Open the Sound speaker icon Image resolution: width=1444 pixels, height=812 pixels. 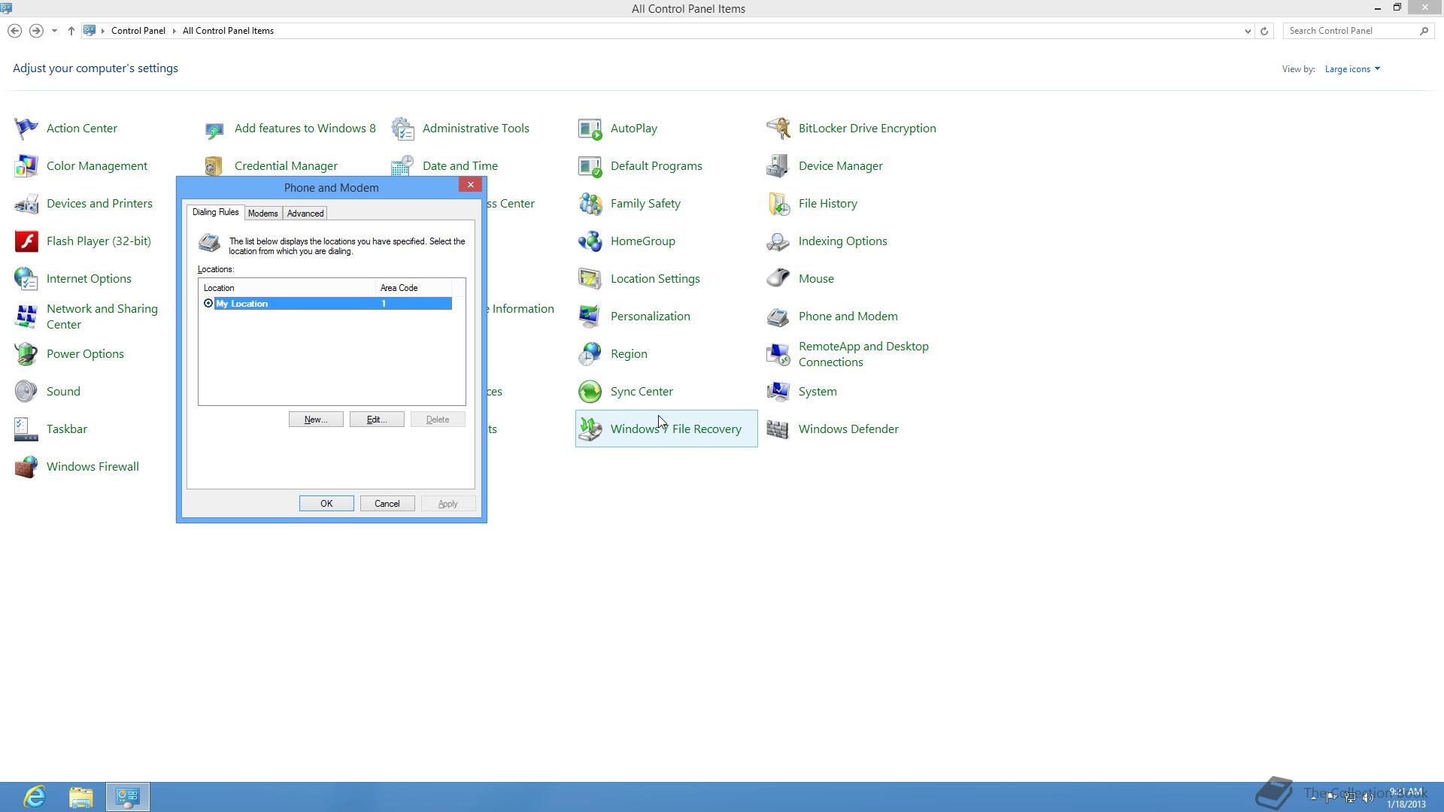[26, 392]
